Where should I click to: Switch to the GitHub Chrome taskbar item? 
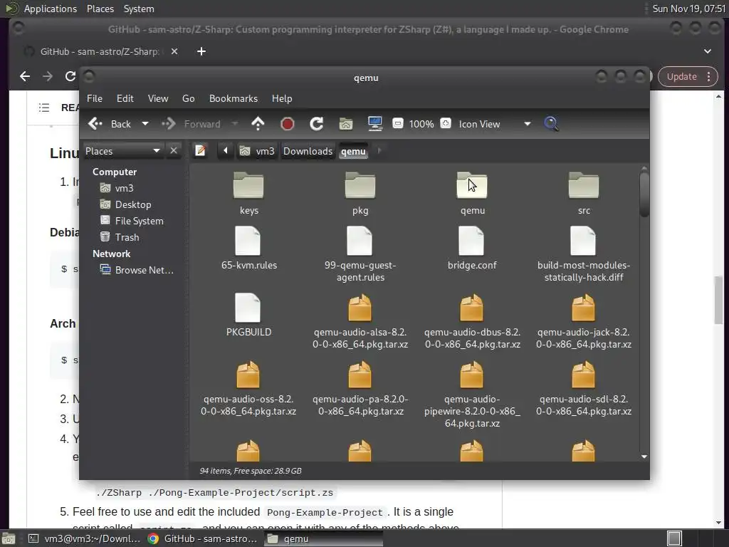[203, 538]
